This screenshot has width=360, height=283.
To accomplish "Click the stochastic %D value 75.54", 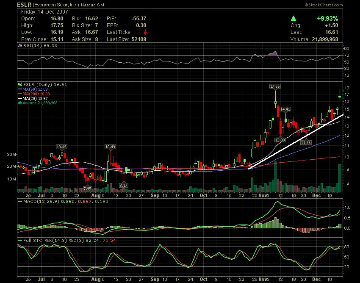I will click(x=108, y=241).
